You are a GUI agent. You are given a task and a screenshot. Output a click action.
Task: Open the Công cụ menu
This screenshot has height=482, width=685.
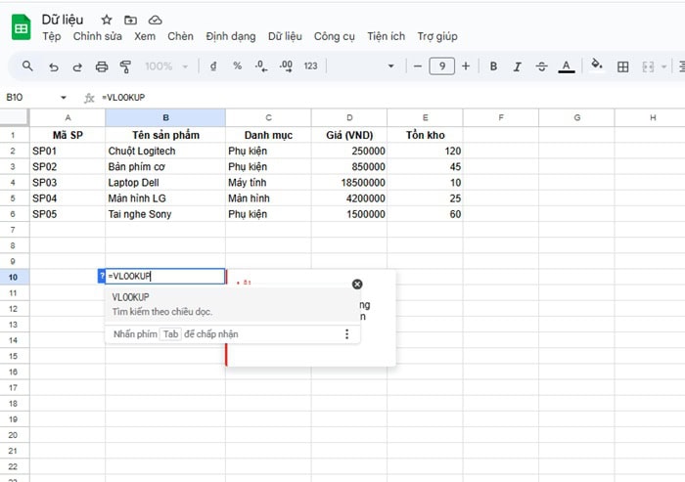point(335,36)
